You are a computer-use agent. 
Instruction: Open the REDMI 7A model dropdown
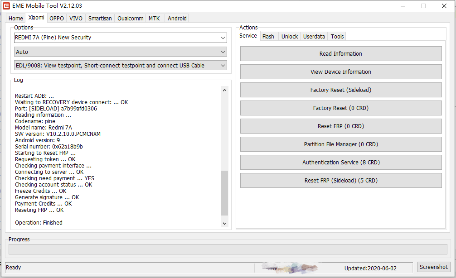point(121,38)
